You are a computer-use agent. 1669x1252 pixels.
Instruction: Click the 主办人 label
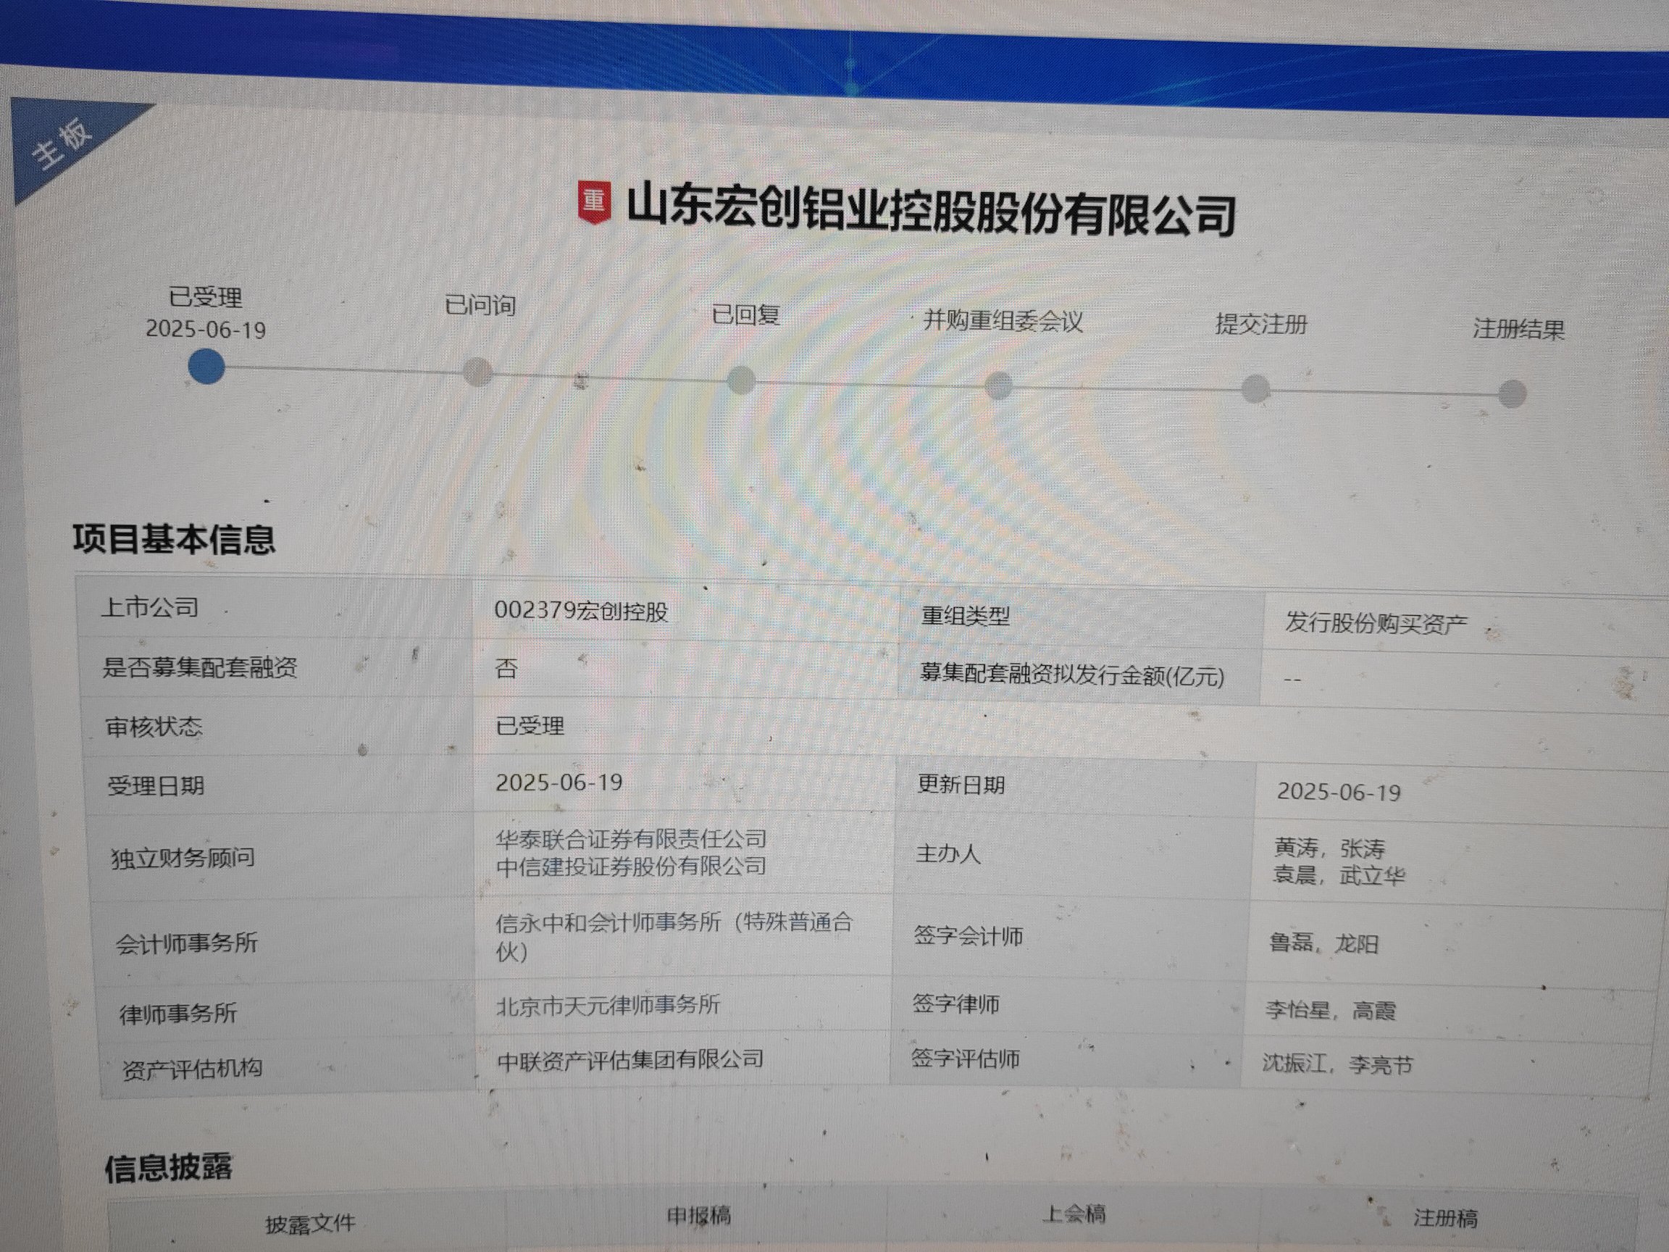pos(948,854)
